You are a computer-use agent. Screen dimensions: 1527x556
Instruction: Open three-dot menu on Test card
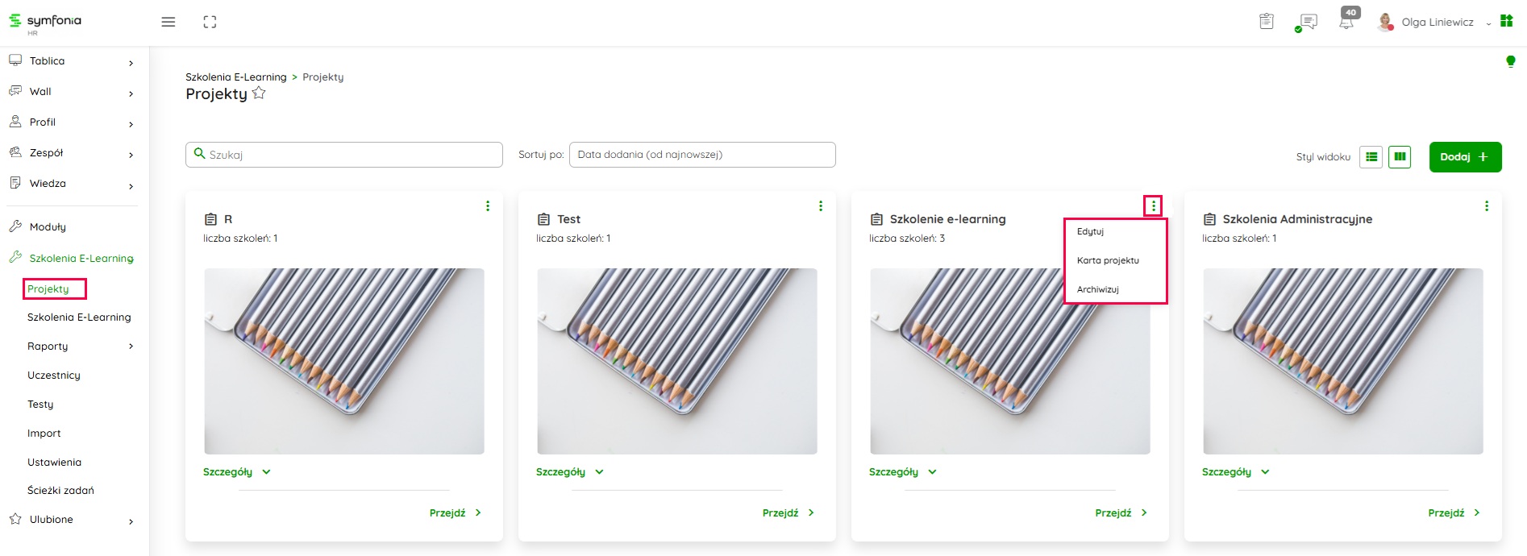pyautogui.click(x=821, y=206)
